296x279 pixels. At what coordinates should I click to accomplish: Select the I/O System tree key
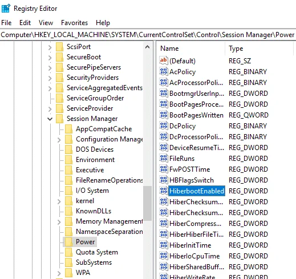click(x=92, y=191)
